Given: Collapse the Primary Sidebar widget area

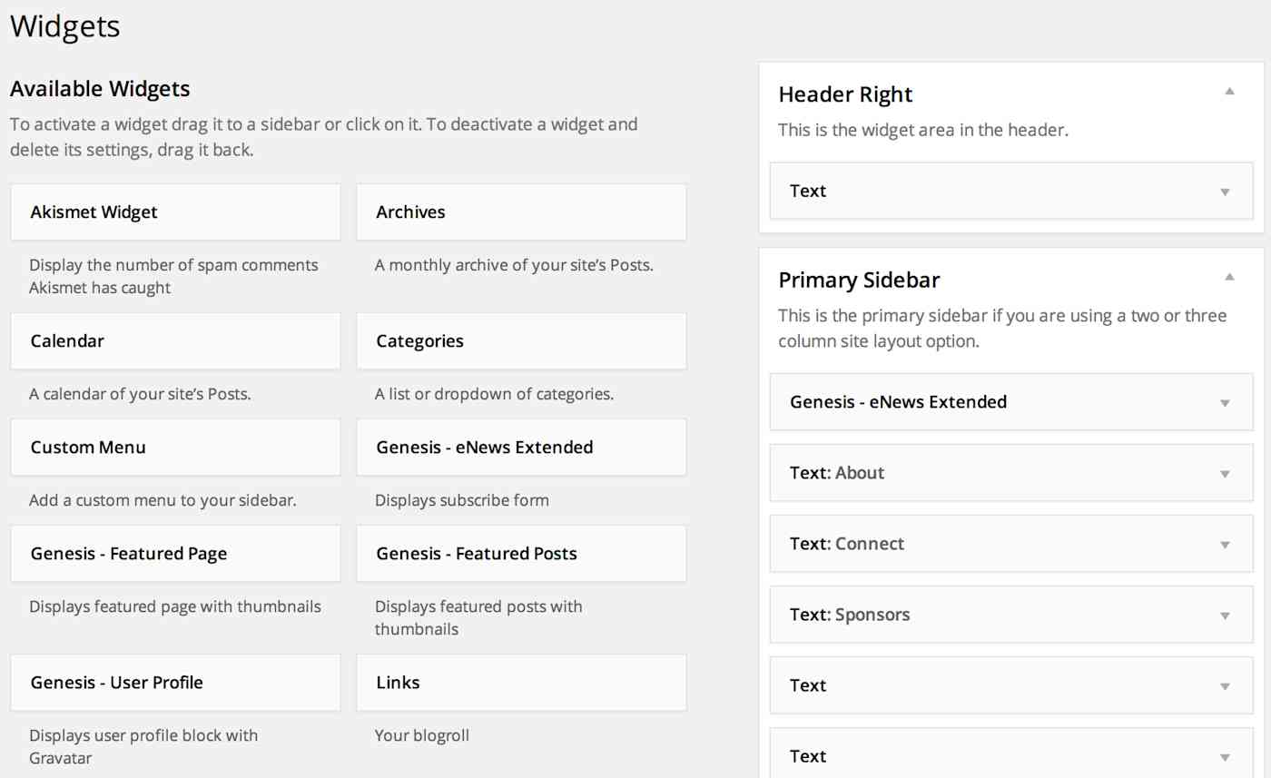Looking at the screenshot, I should pyautogui.click(x=1229, y=276).
